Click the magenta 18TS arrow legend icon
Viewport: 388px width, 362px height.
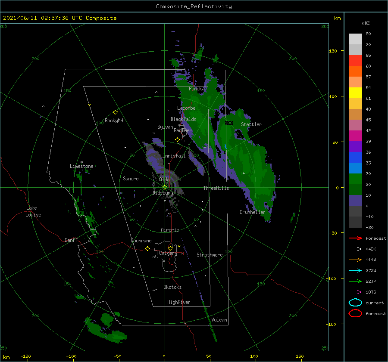pyautogui.click(x=355, y=292)
